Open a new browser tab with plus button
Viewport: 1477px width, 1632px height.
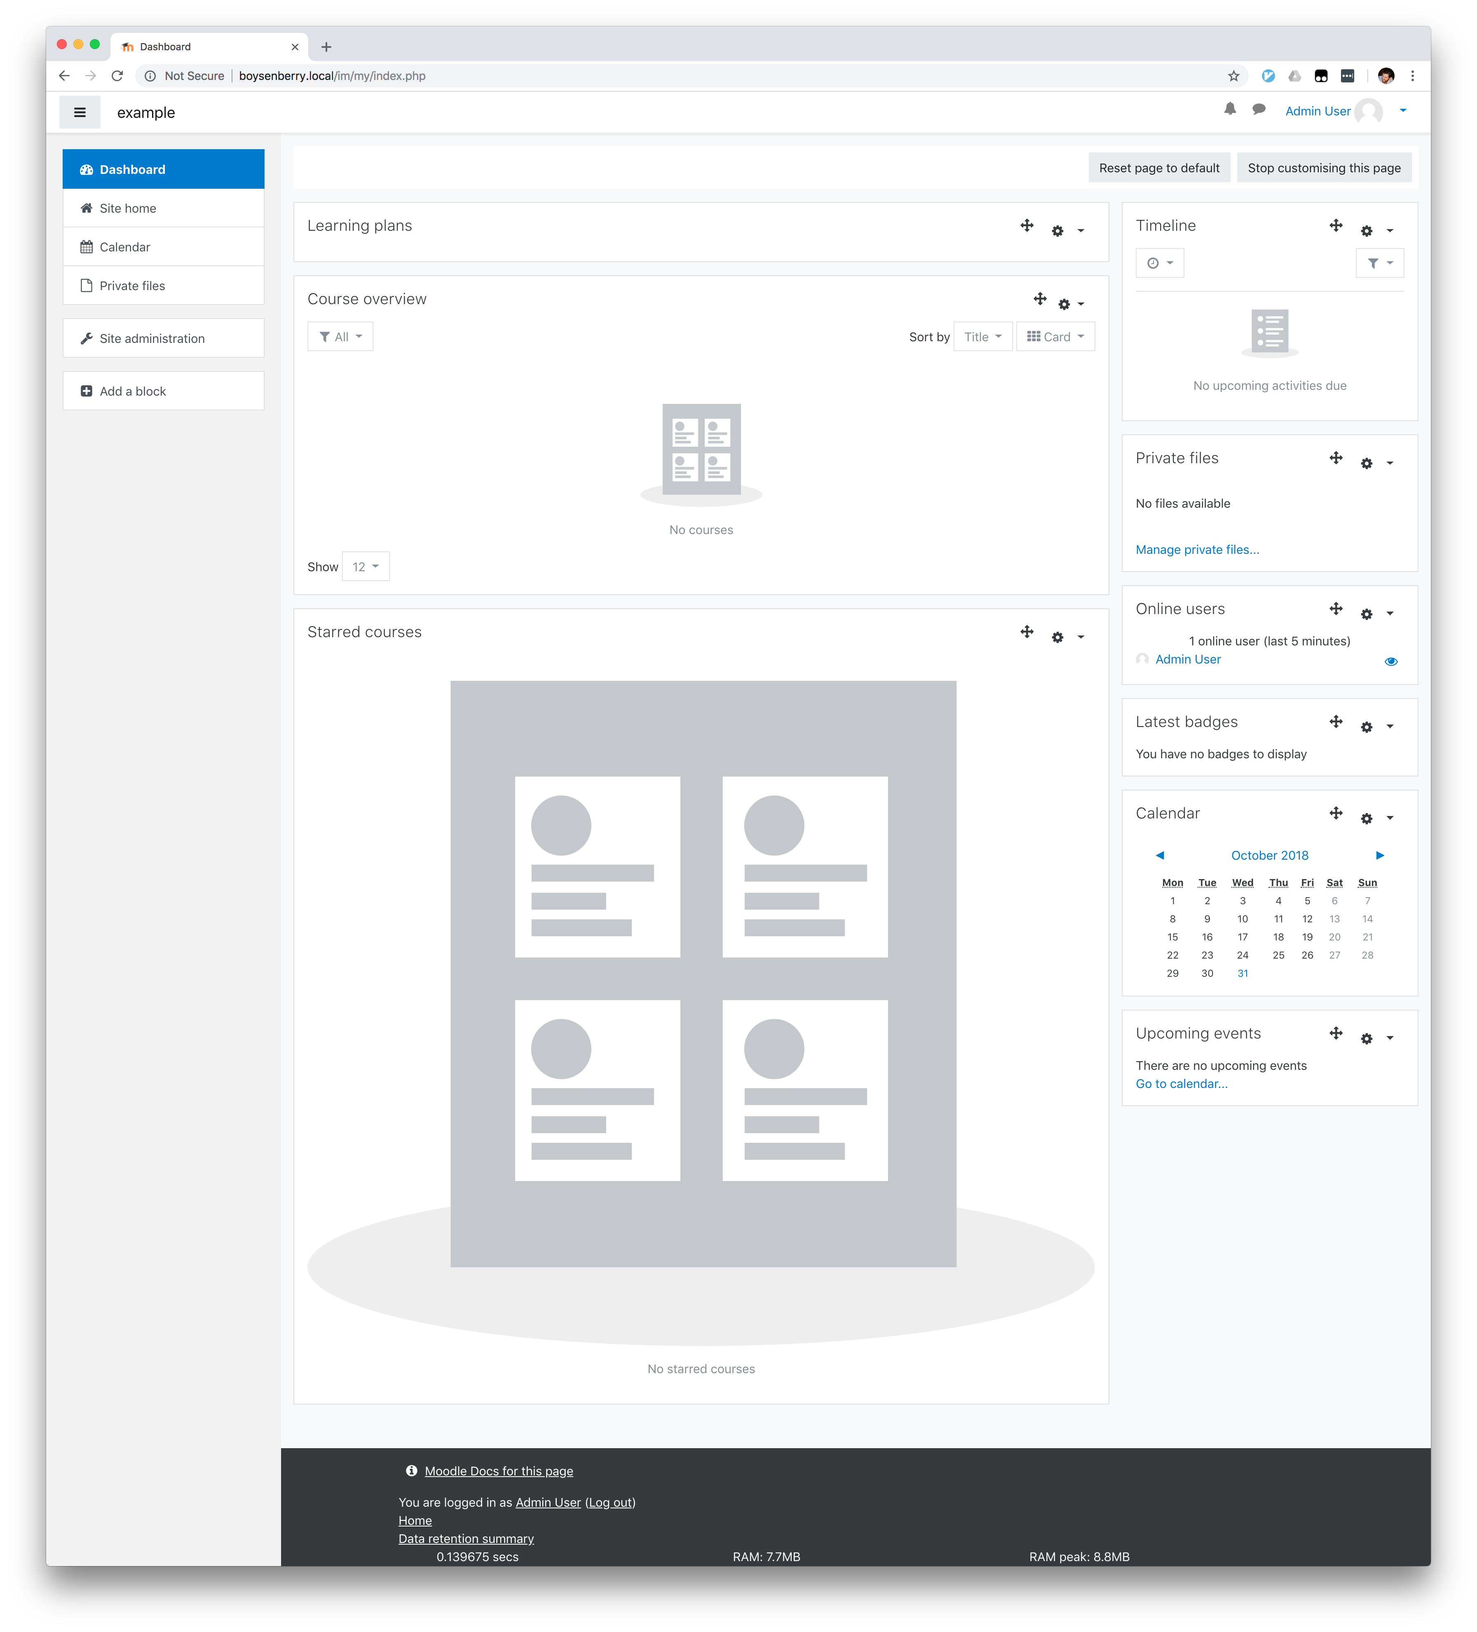pos(326,47)
